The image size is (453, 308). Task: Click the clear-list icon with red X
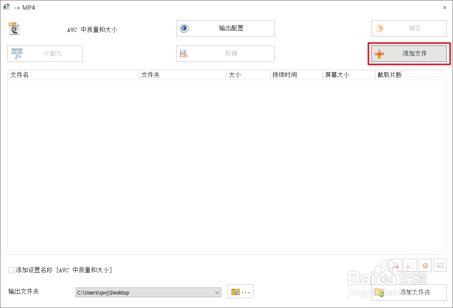pos(410,265)
